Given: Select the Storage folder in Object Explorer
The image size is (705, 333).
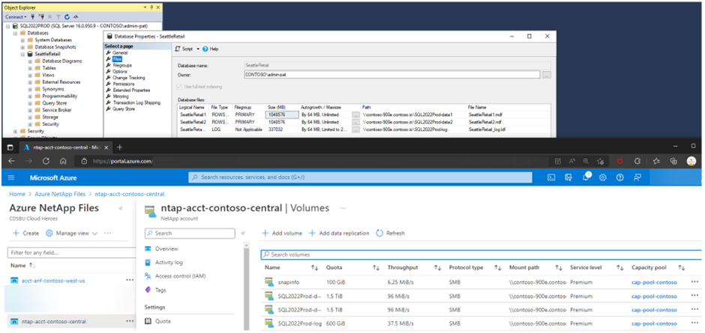Looking at the screenshot, I should click(x=50, y=117).
